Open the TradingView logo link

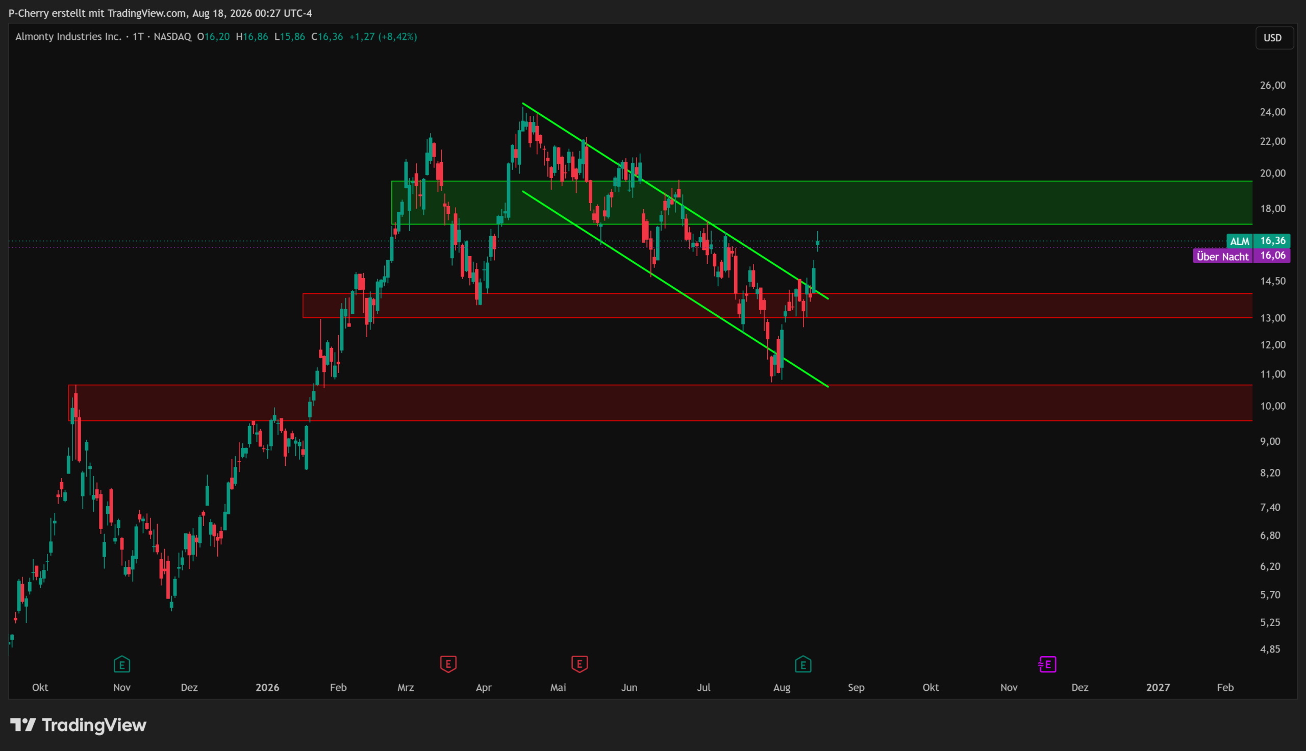pos(79,725)
